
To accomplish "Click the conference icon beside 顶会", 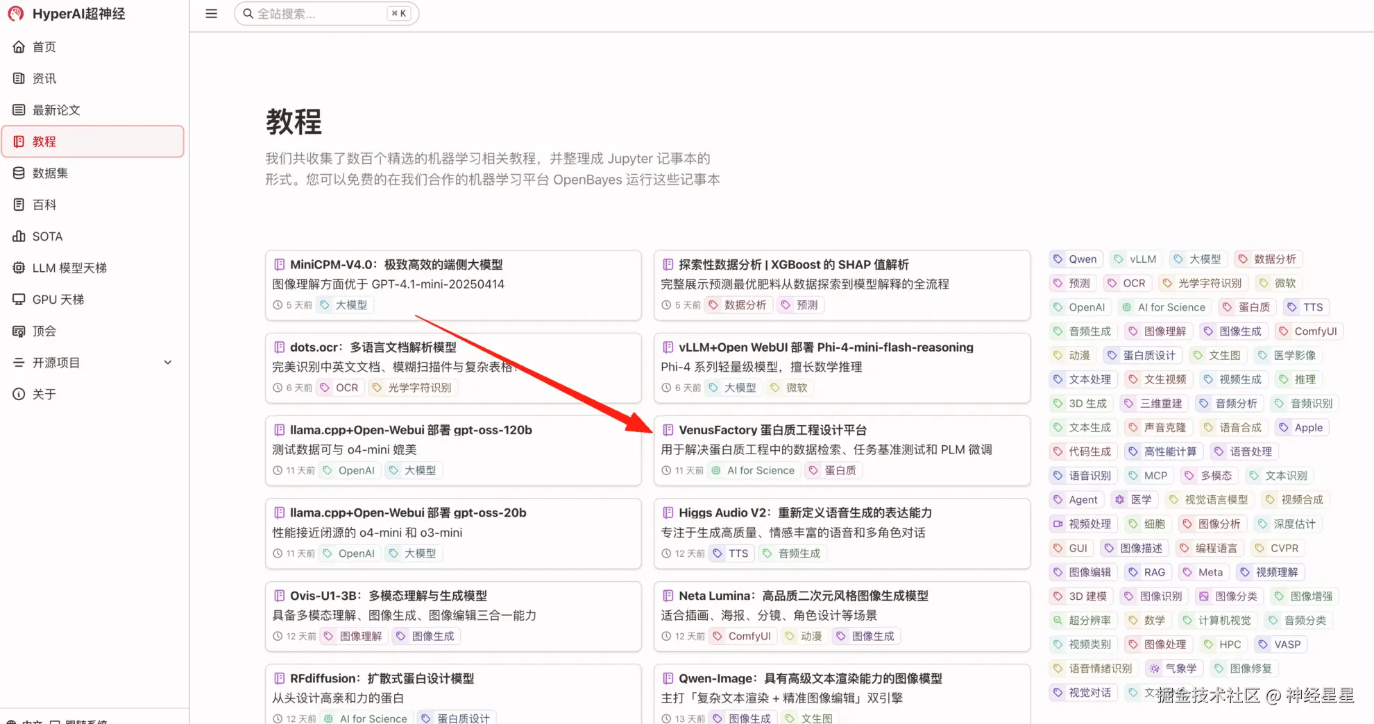I will [x=19, y=331].
